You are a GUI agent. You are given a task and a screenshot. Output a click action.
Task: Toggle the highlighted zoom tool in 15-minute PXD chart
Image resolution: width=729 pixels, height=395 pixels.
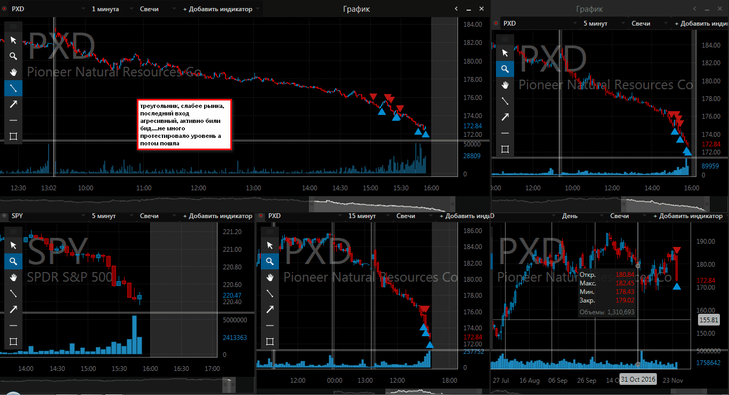(270, 261)
